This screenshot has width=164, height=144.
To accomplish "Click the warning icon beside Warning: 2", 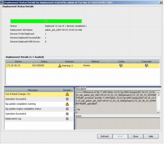I will [x=59, y=66].
